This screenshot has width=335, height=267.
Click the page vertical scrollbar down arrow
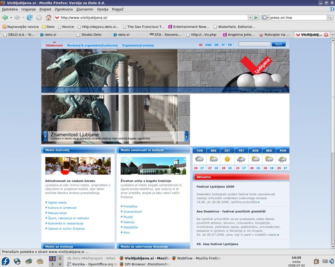(x=333, y=247)
